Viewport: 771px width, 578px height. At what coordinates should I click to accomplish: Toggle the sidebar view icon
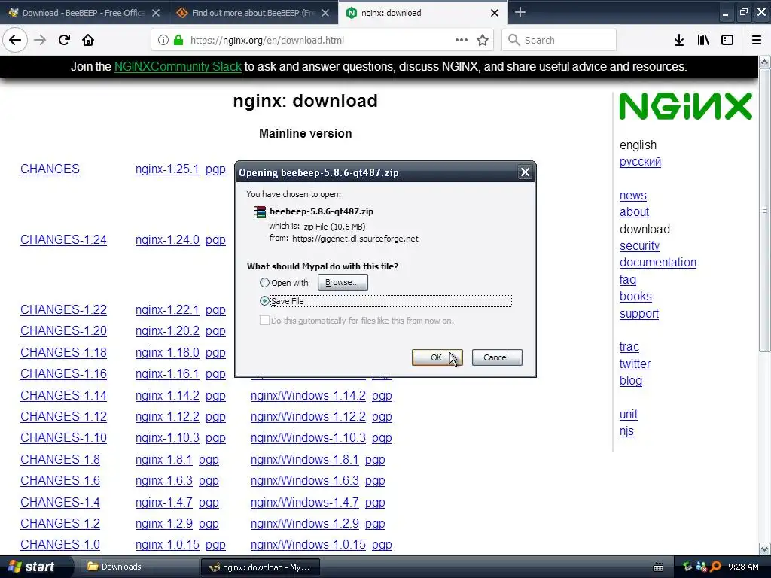[x=727, y=40]
